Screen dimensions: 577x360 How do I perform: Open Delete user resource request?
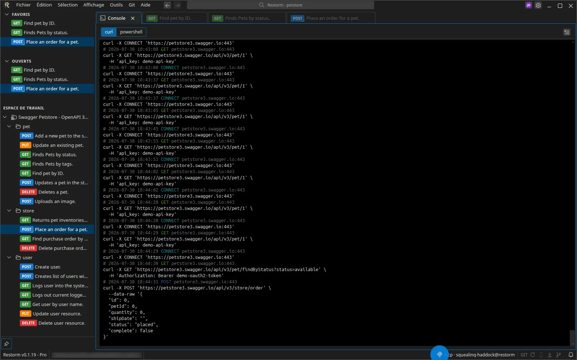[47, 323]
